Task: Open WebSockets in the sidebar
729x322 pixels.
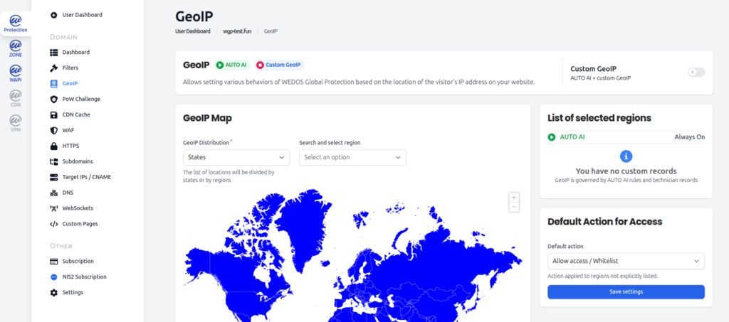Action: tap(78, 208)
